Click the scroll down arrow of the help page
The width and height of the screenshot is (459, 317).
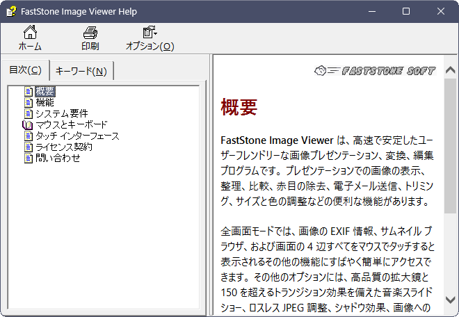[x=450, y=299]
